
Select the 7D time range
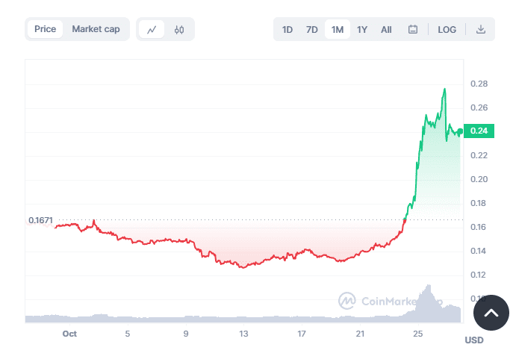pyautogui.click(x=311, y=30)
